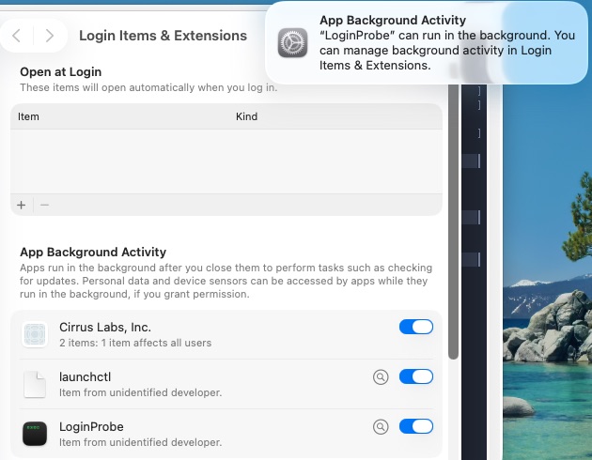Screen dimensions: 592x460
Task: Show LoginProbe in Finder magnifier icon
Action: 381,427
